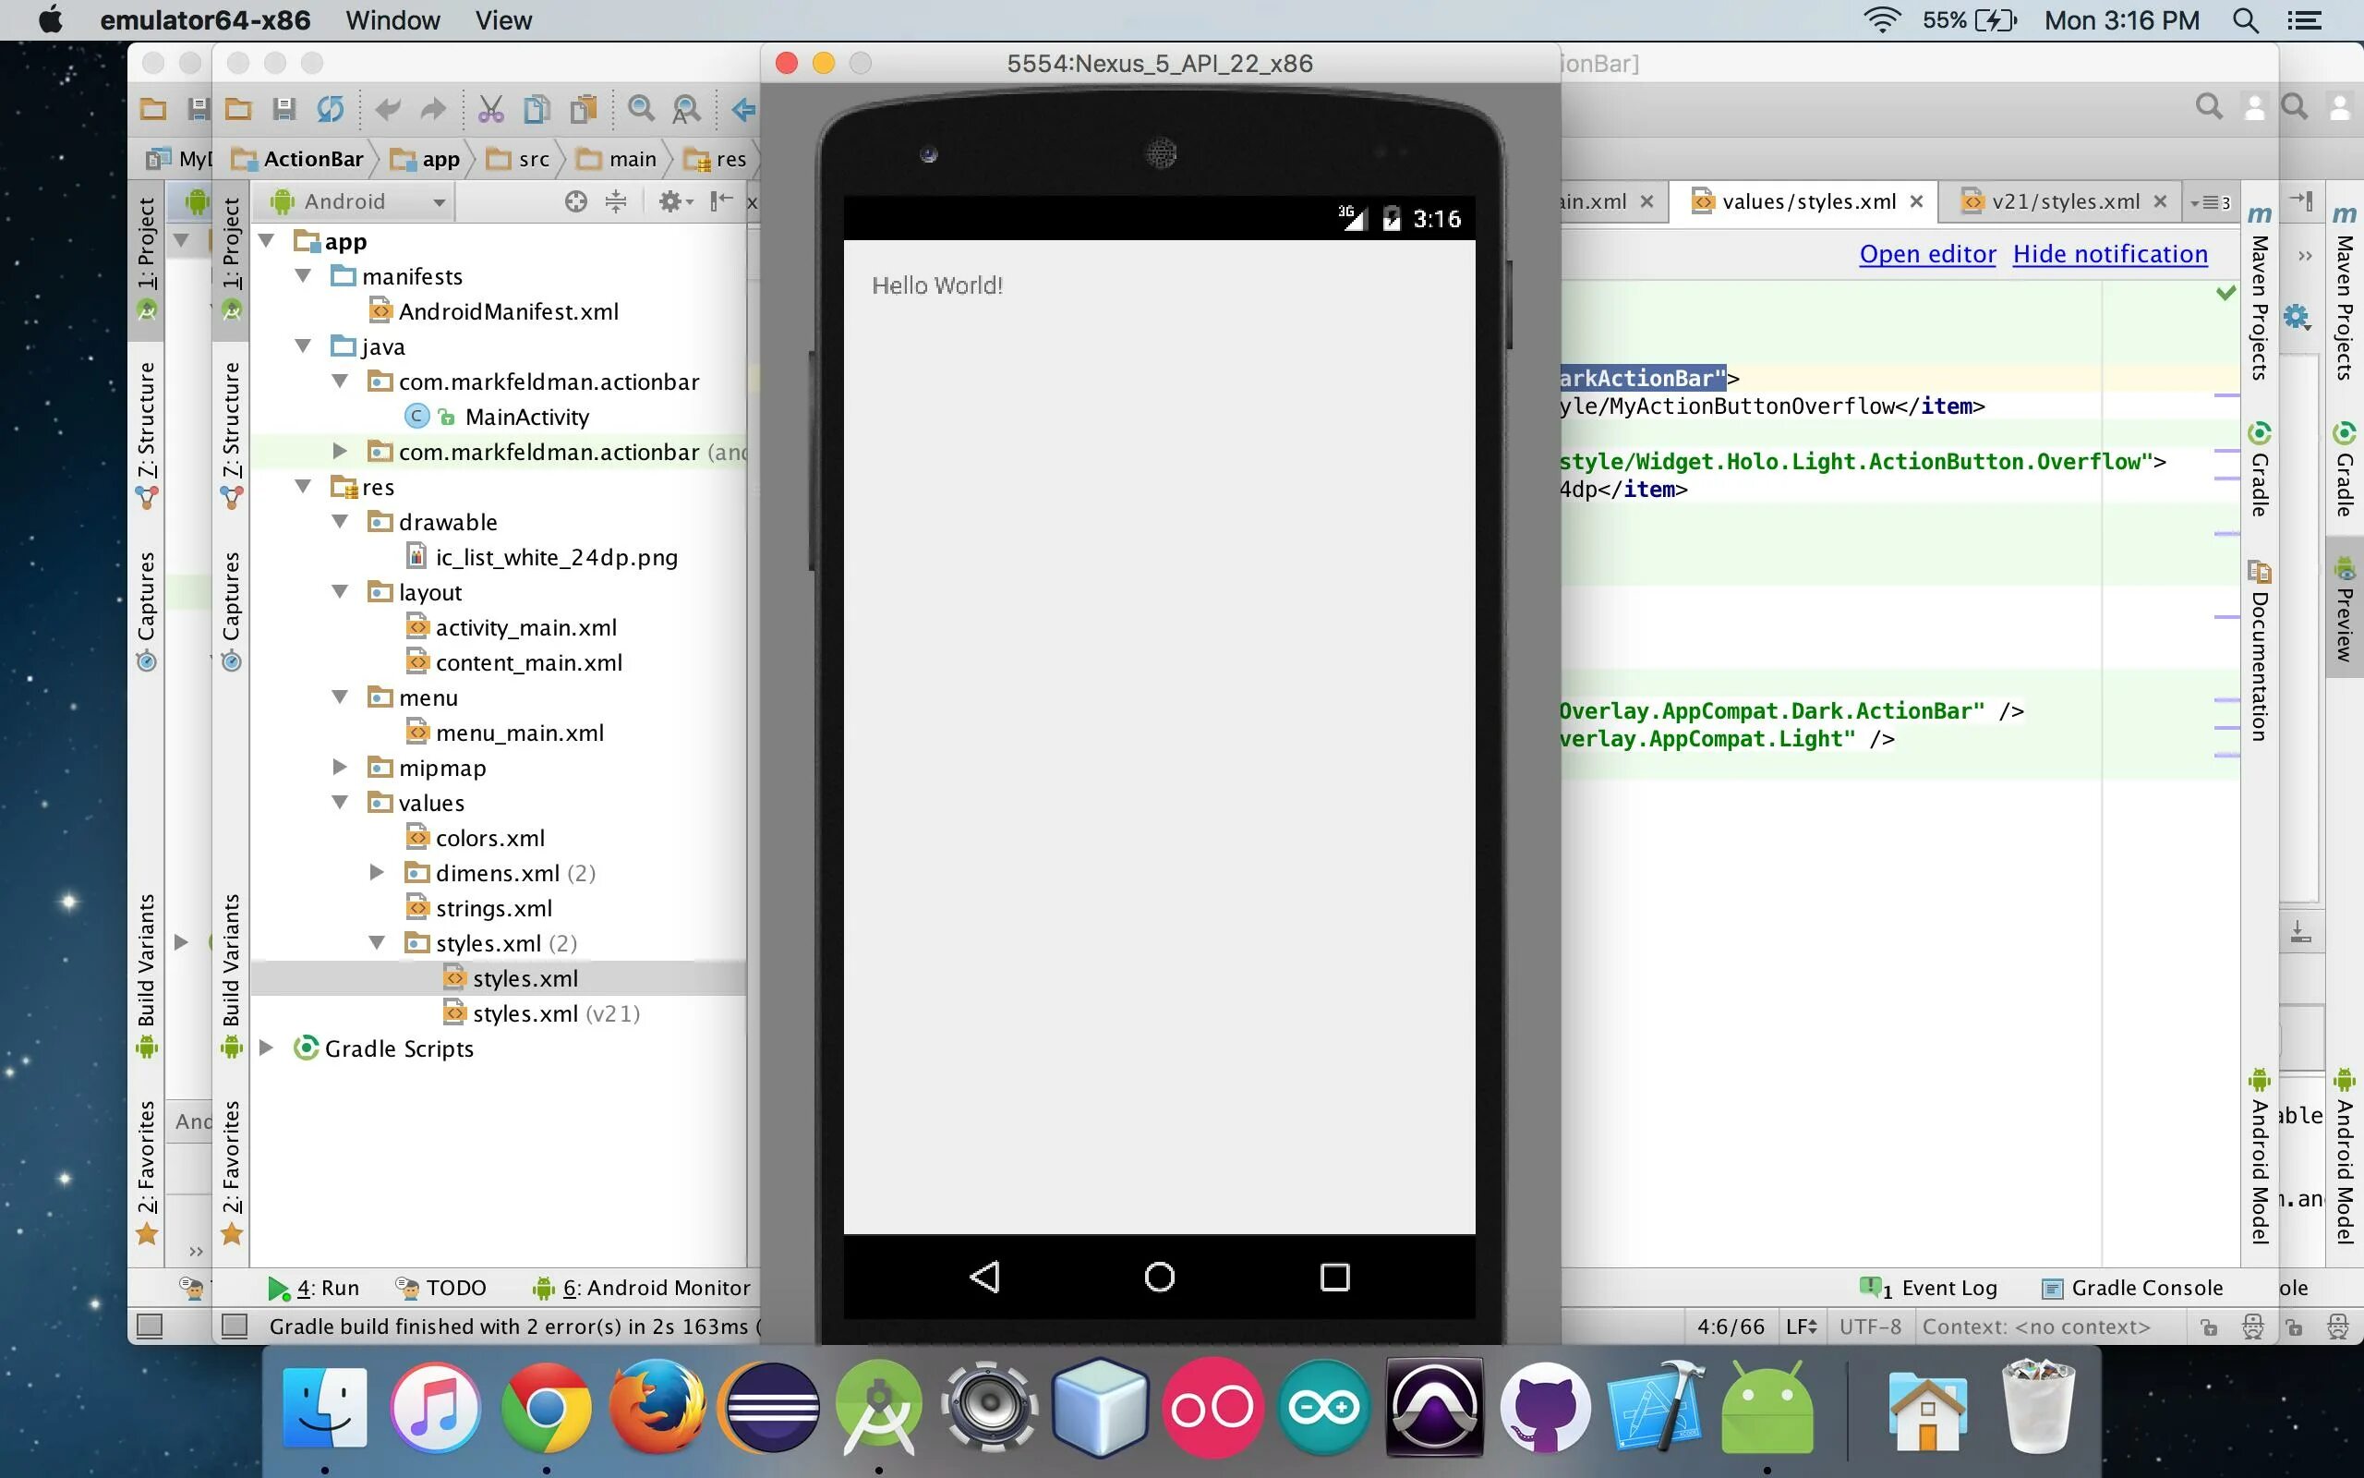Open the Window menu

(392, 20)
